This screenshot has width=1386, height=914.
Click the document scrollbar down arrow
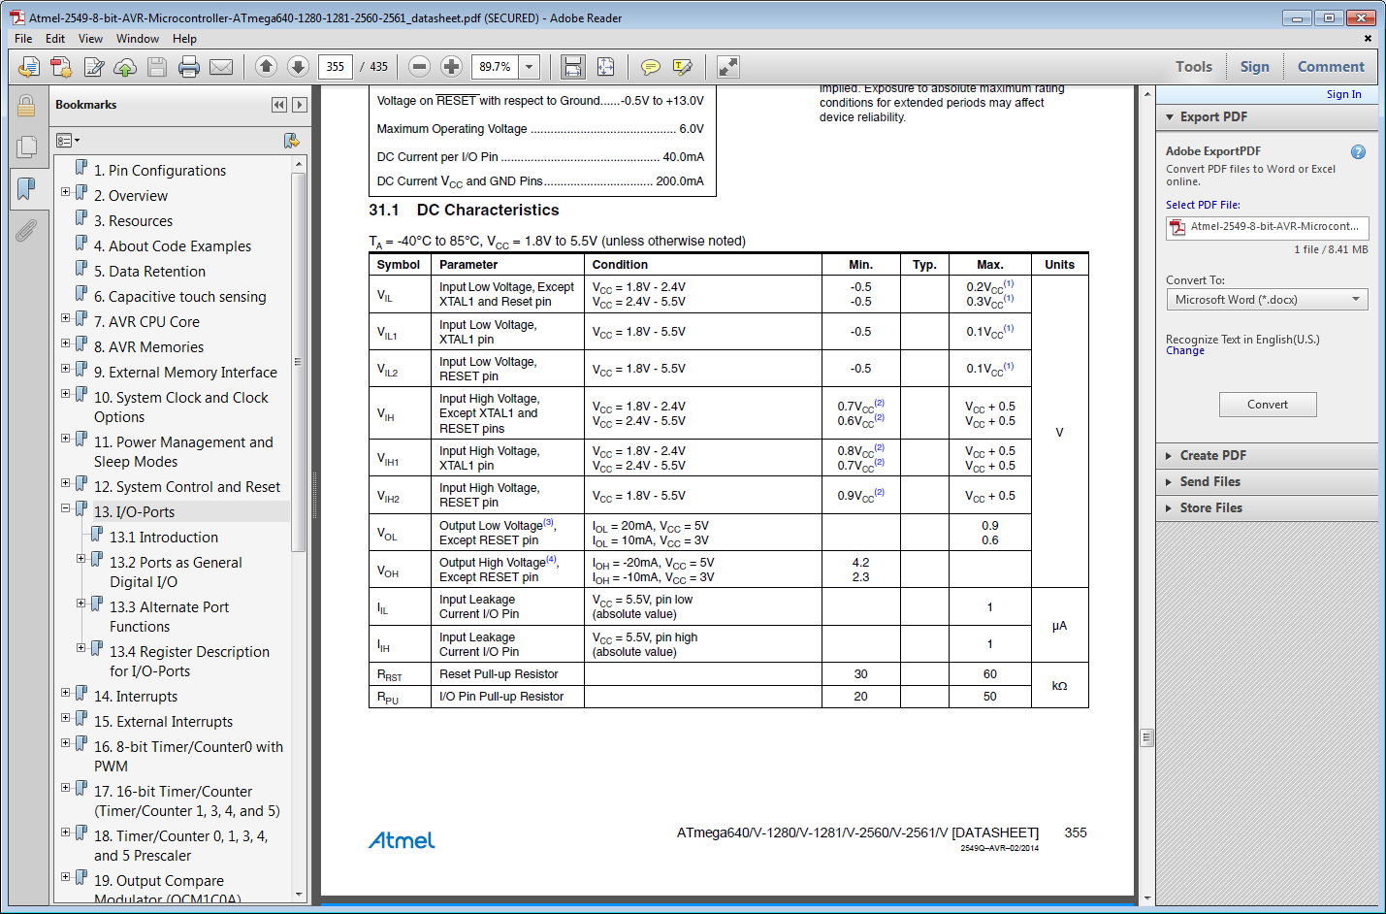pyautogui.click(x=1146, y=899)
